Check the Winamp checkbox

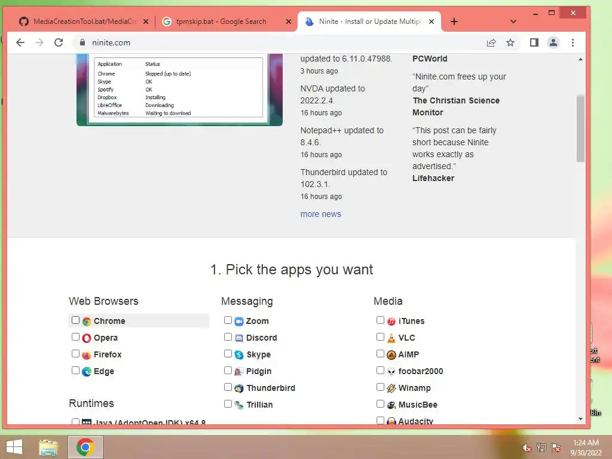380,387
